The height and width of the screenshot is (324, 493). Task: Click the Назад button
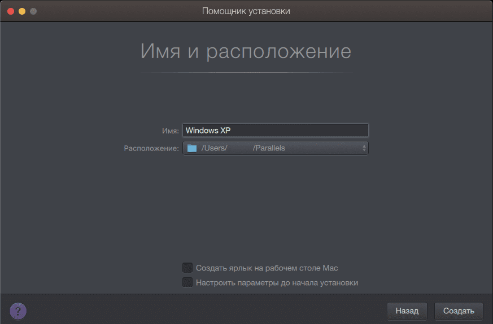(407, 311)
